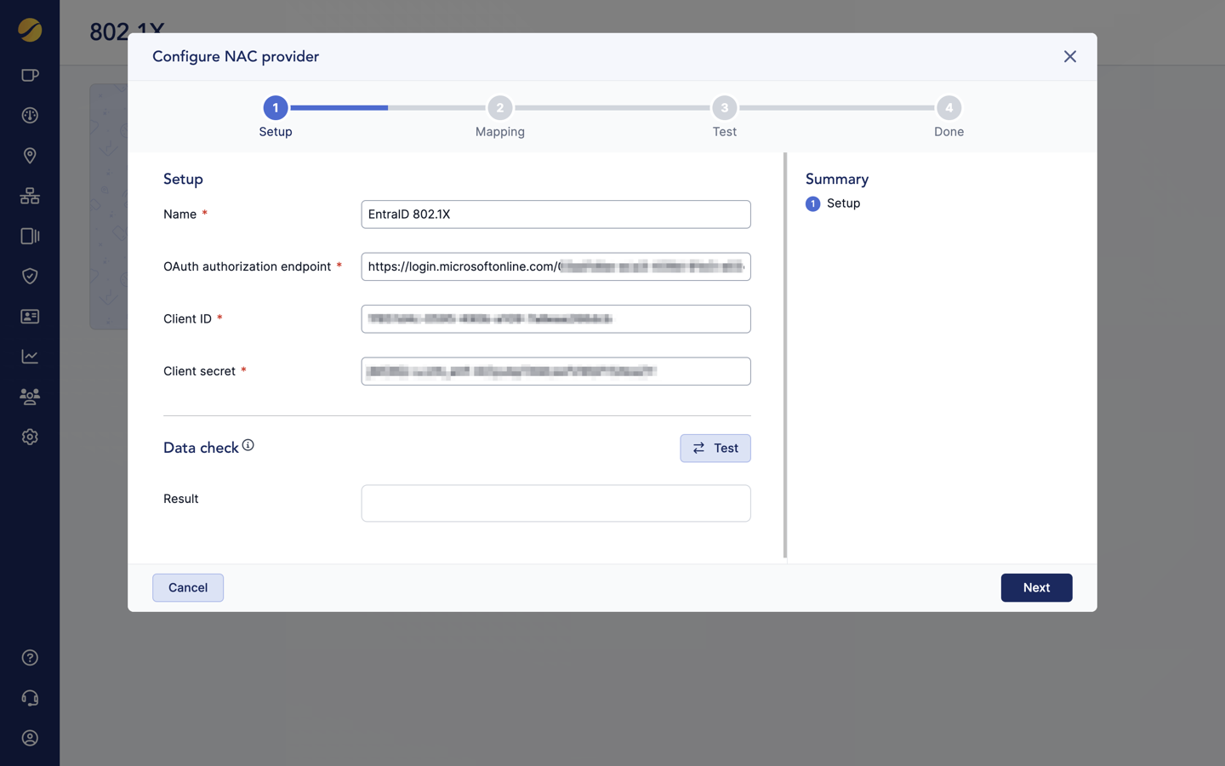Close the Configure NAC provider dialog

[x=1069, y=57]
